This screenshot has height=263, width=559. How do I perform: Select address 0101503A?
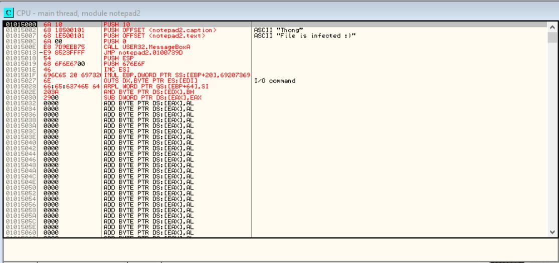(x=21, y=126)
